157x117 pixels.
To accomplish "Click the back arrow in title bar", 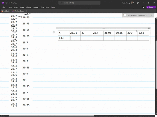I will 6,3.
